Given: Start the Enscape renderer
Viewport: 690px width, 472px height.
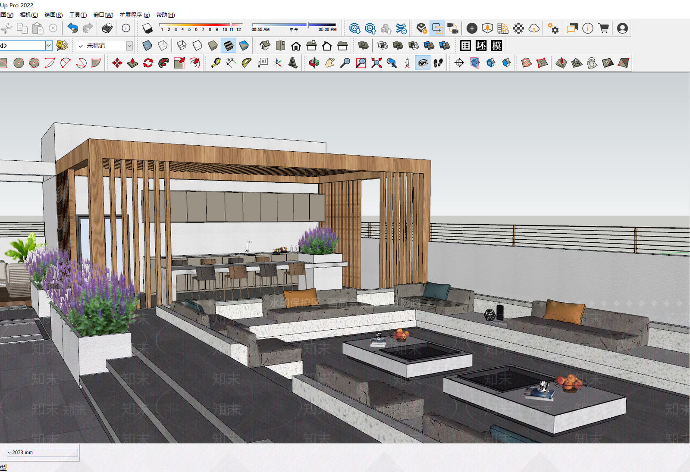Looking at the screenshot, I should coord(422,28).
